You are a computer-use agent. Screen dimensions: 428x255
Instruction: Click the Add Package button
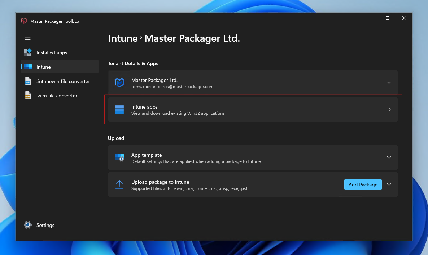pyautogui.click(x=363, y=185)
